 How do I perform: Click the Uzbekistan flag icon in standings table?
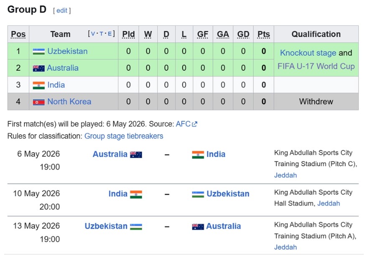[x=38, y=51]
